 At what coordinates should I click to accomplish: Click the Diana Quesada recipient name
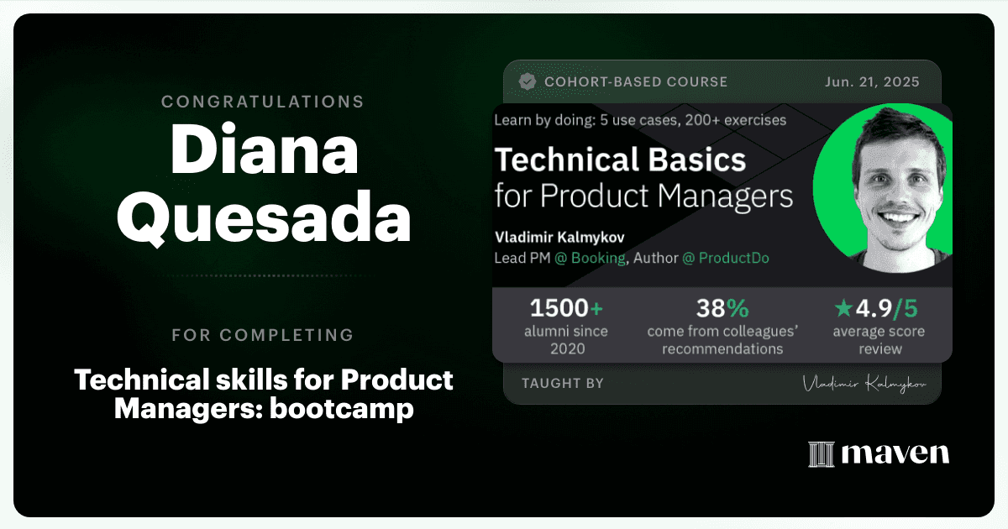click(x=263, y=184)
